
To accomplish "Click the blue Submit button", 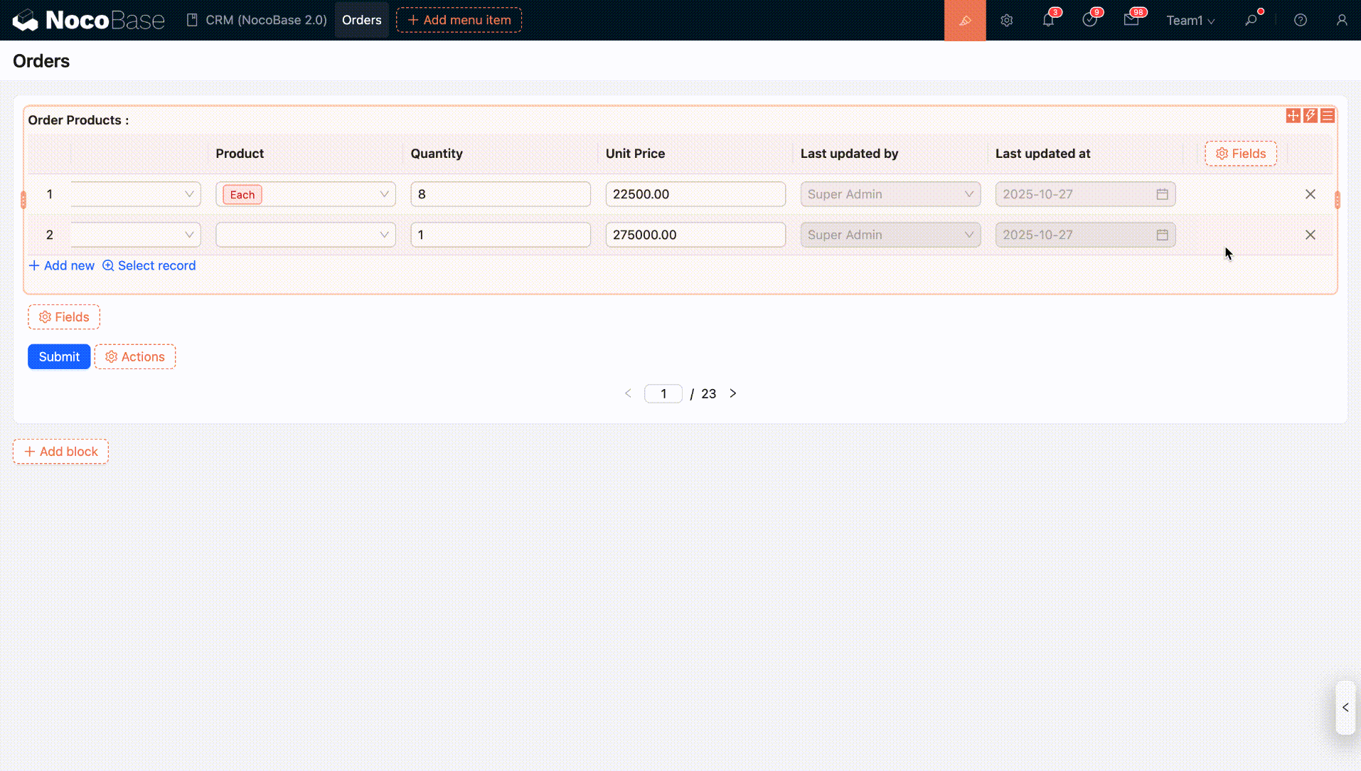I will click(59, 356).
